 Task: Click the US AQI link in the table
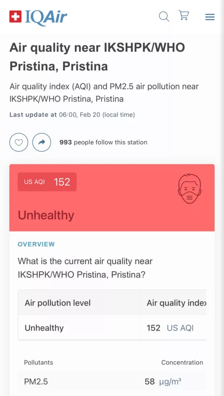click(x=180, y=328)
